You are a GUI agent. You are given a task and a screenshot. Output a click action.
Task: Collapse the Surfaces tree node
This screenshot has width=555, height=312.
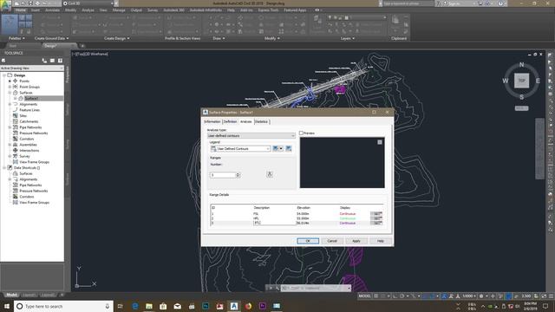click(x=10, y=93)
